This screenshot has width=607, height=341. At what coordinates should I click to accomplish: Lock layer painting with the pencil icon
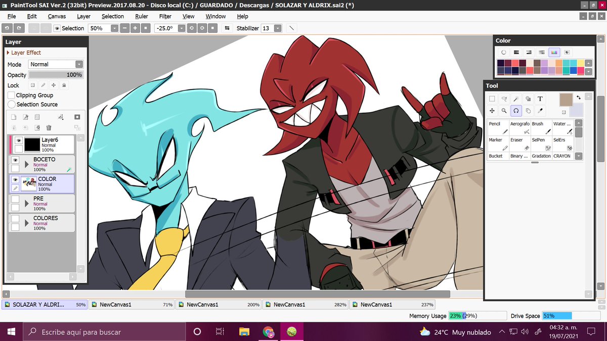pos(43,85)
